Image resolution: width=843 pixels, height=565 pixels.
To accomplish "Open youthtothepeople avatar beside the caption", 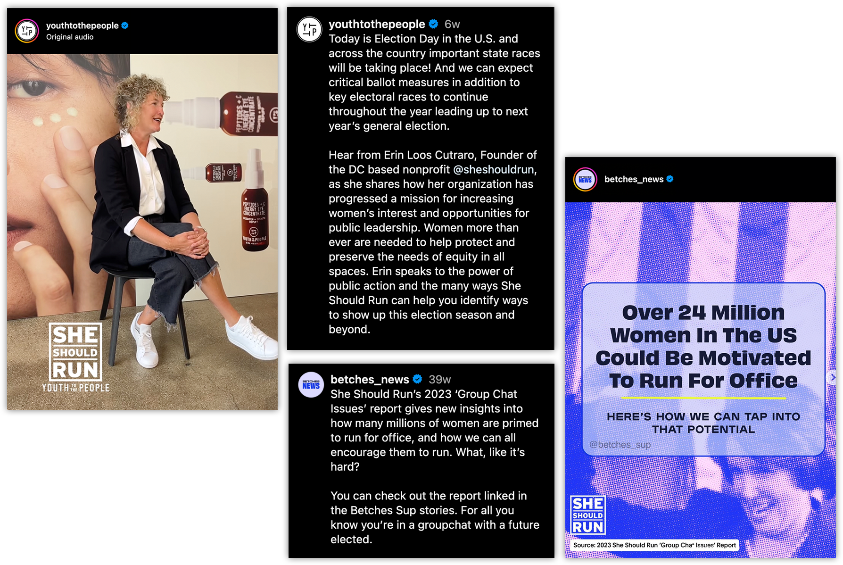I will click(309, 29).
